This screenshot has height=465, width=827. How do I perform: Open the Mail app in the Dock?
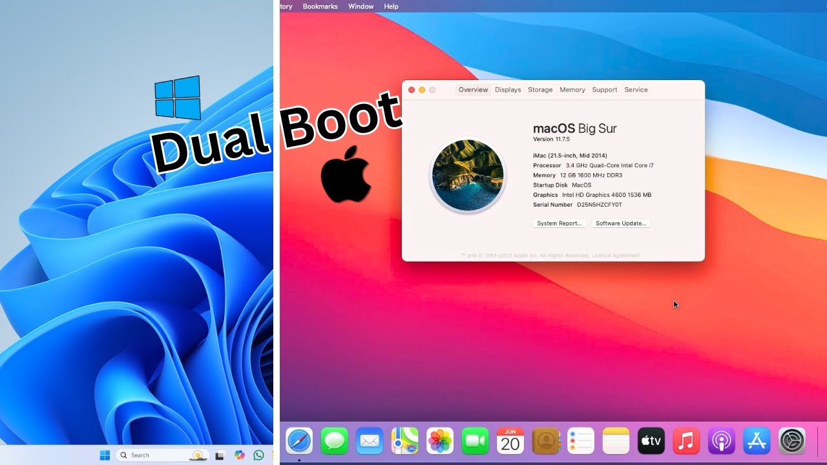click(370, 441)
